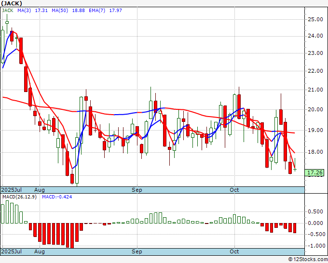Select Oct on MACD panel timeline
Image resolution: width=328 pixels, height=263 pixels.
click(234, 251)
